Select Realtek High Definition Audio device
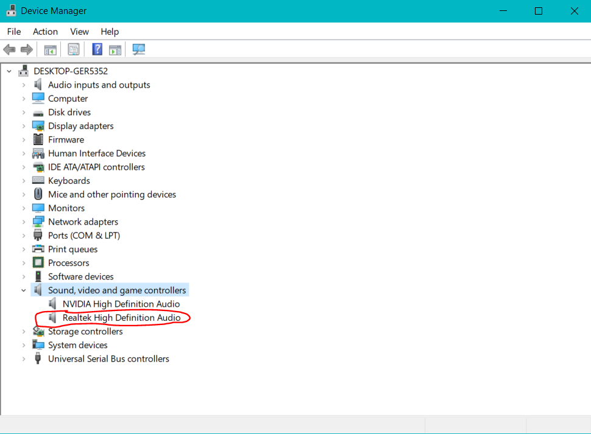 pos(121,318)
